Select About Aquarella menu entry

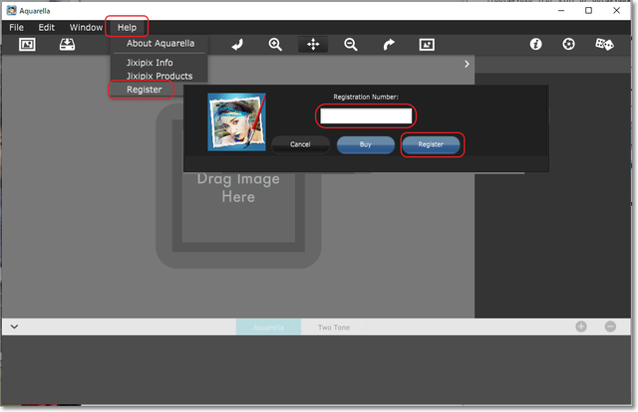(x=159, y=44)
